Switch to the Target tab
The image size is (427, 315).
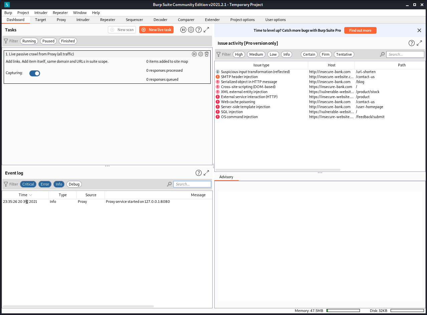(41, 20)
